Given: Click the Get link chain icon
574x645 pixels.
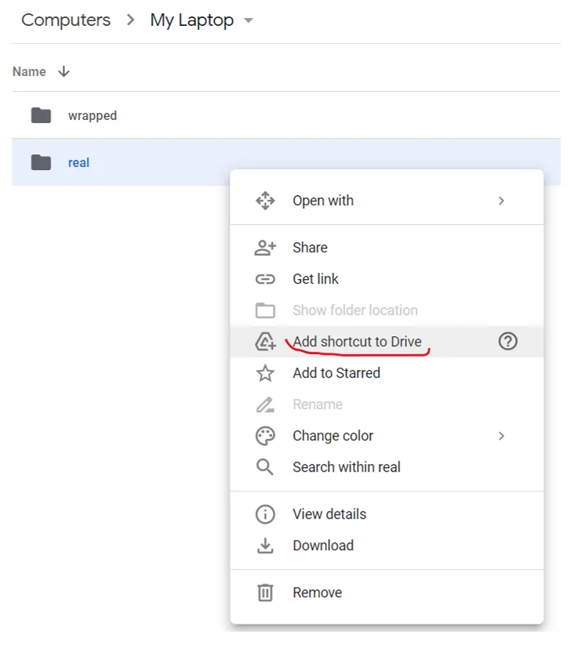Looking at the screenshot, I should (266, 279).
